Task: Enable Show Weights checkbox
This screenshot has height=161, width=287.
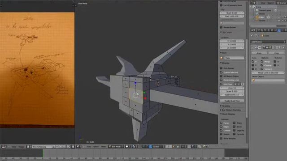Action: click(221, 138)
